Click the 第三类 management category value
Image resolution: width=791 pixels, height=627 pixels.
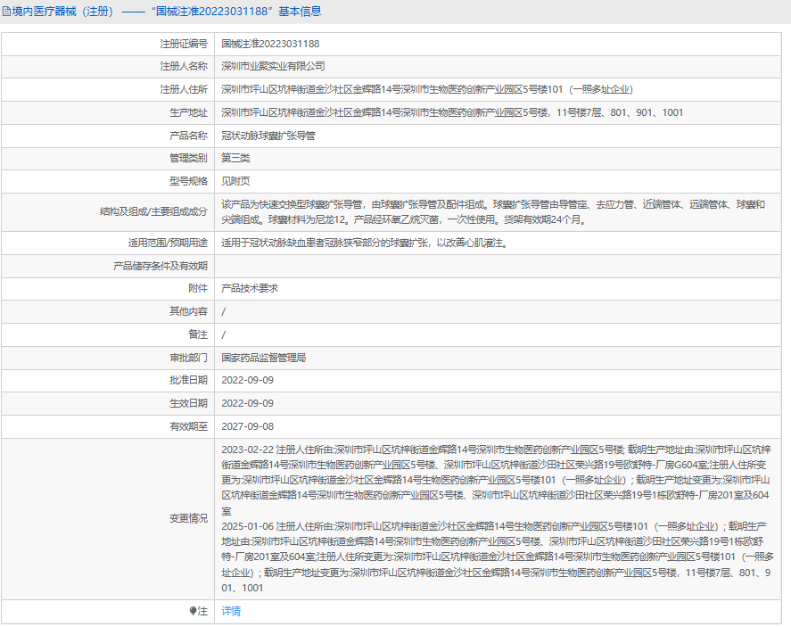tap(235, 158)
